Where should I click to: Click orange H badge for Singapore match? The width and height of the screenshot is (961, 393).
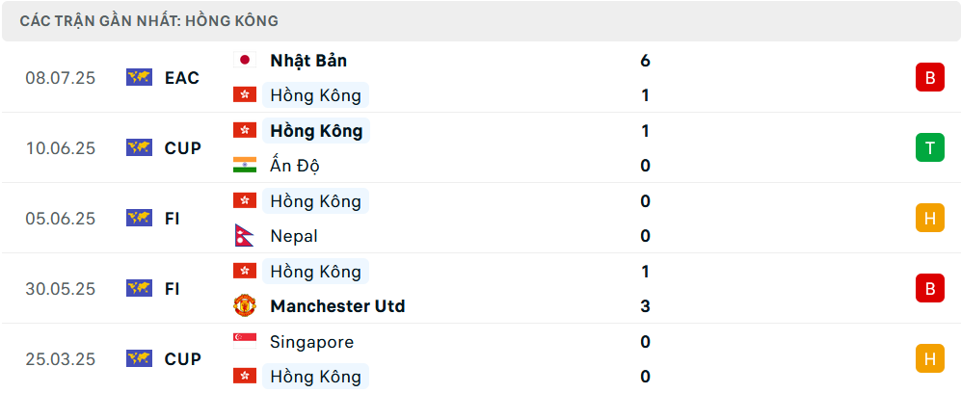pos(930,358)
